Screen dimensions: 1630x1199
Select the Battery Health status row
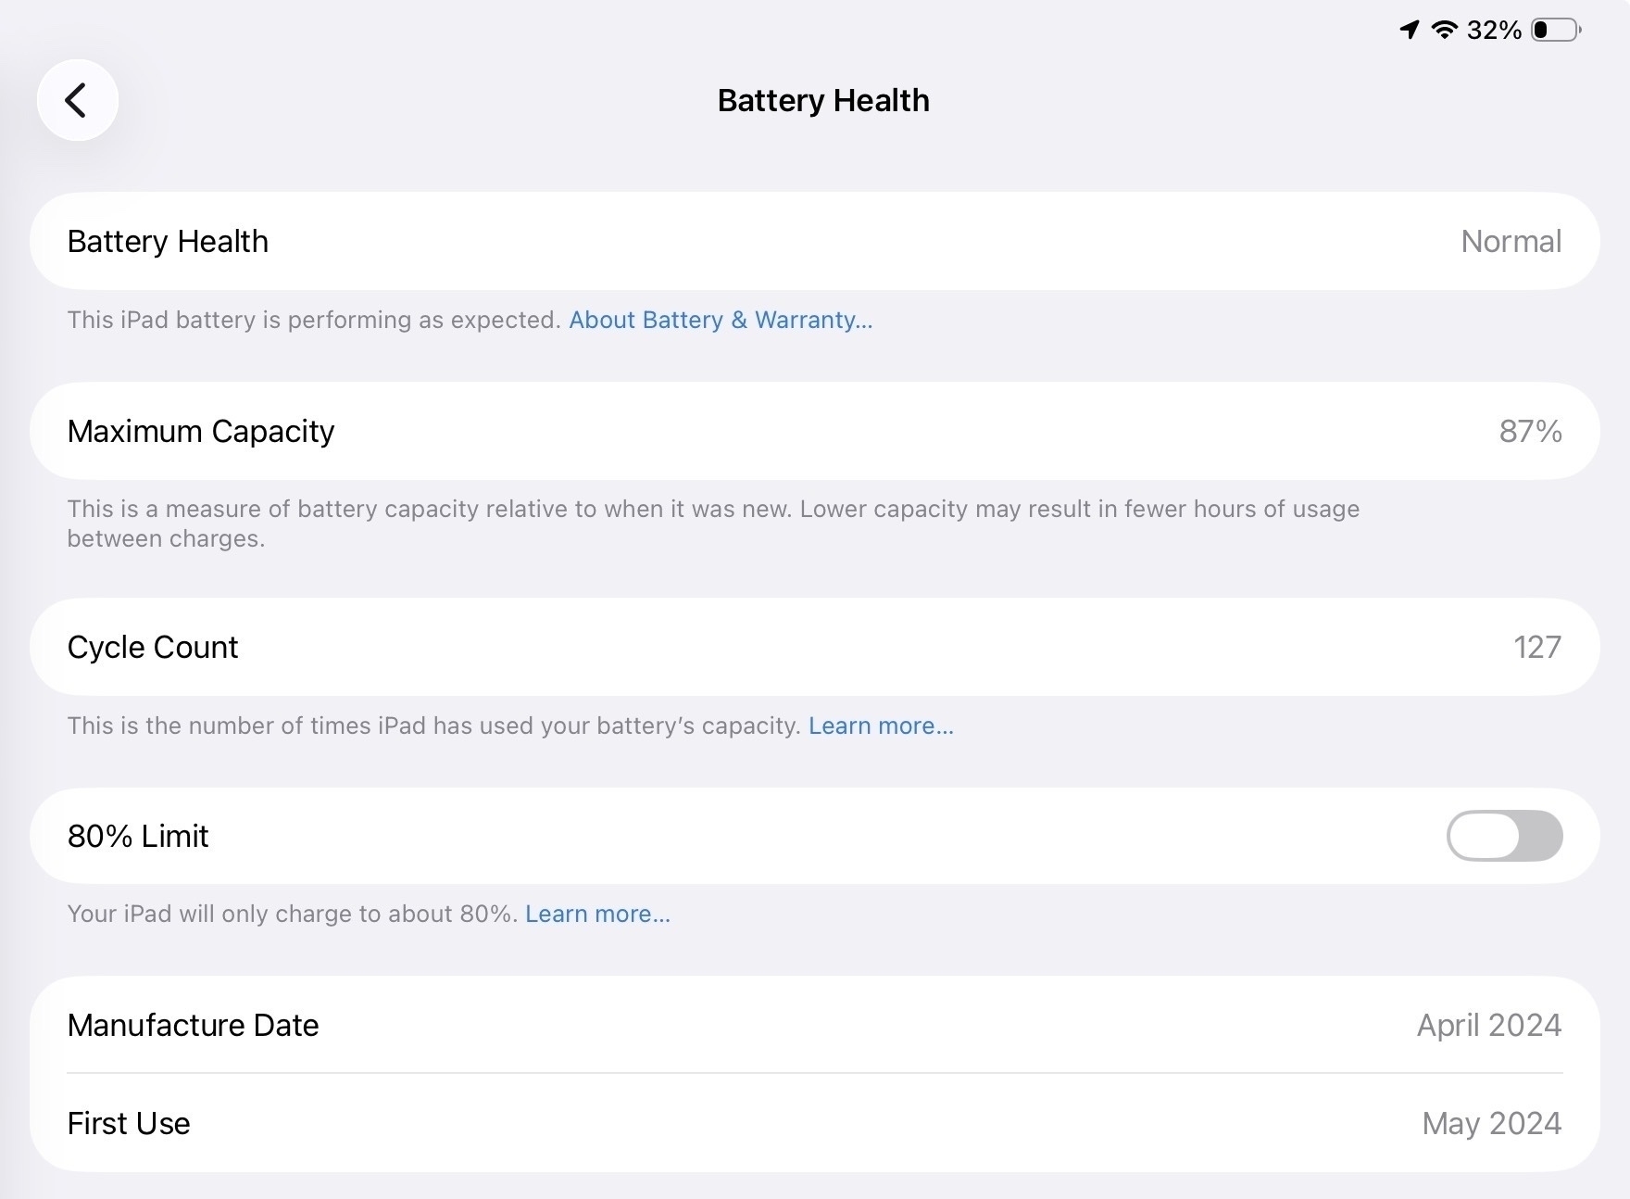tap(815, 241)
